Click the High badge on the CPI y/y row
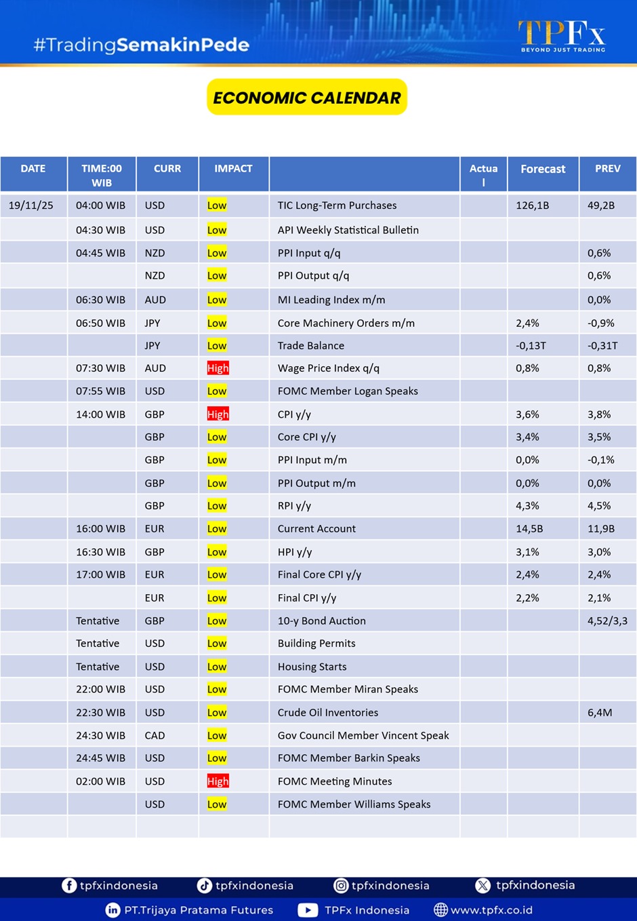Image resolution: width=637 pixels, height=921 pixels. coord(218,414)
